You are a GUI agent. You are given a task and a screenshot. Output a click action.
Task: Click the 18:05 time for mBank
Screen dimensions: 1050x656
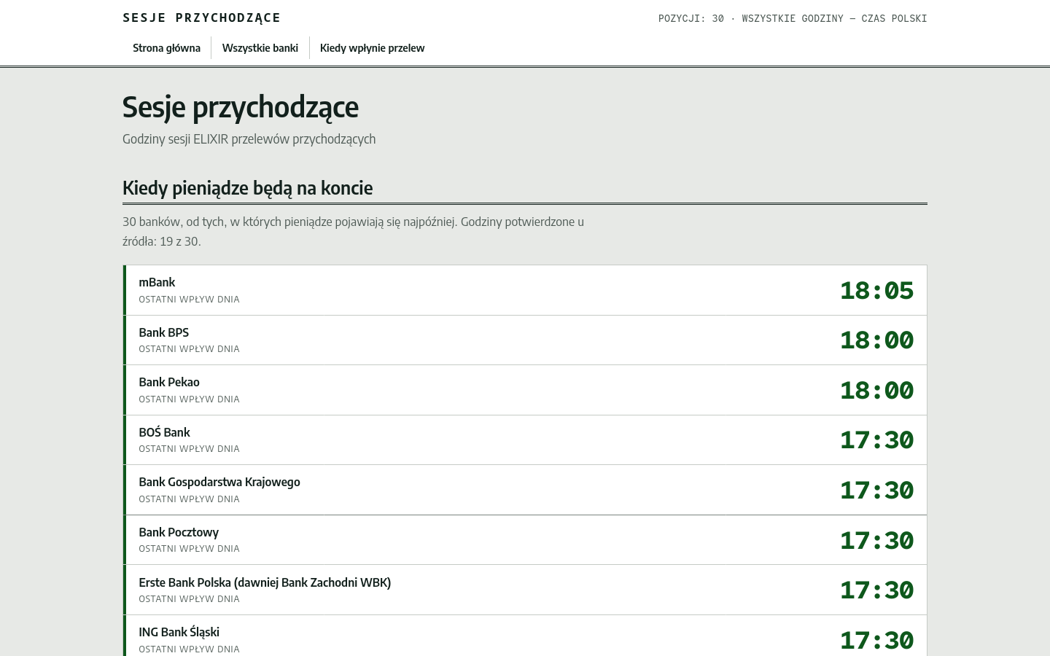coord(876,290)
